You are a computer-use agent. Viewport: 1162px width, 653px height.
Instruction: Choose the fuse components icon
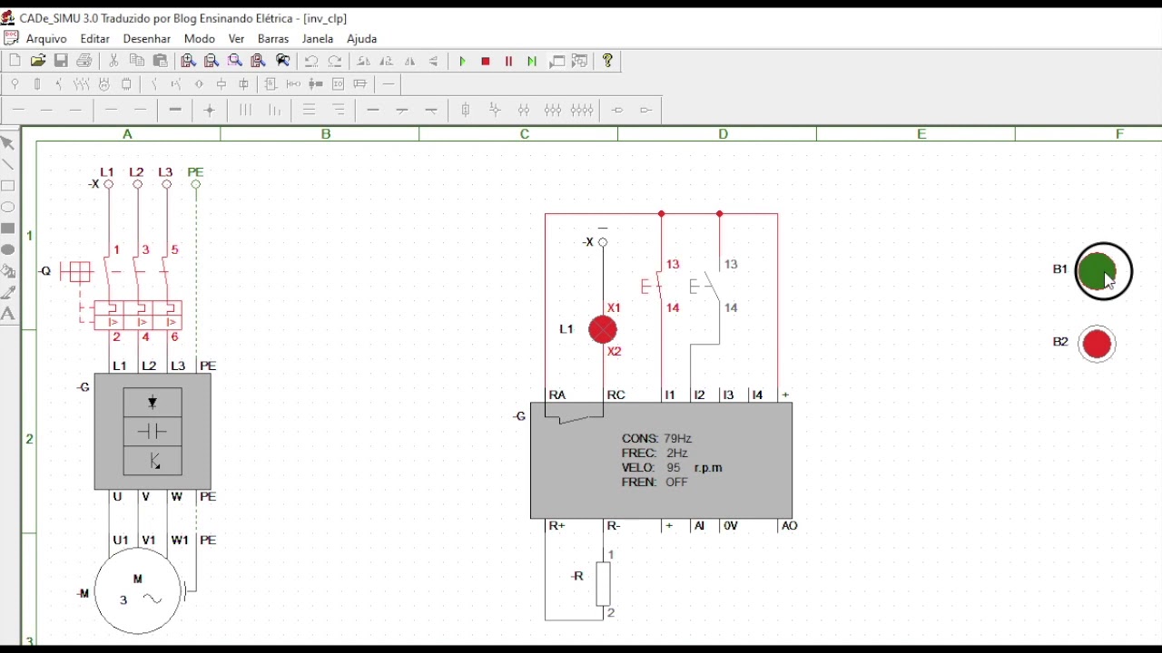click(x=38, y=84)
